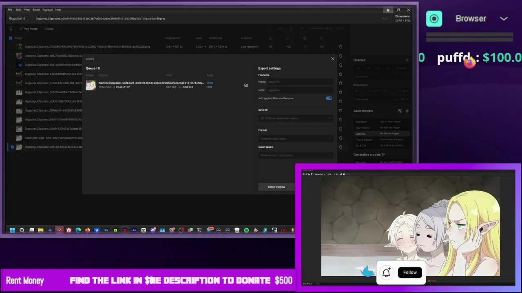Image resolution: width=522 pixels, height=293 pixels.
Task: Close the Export dialog with X
Action: 332,59
